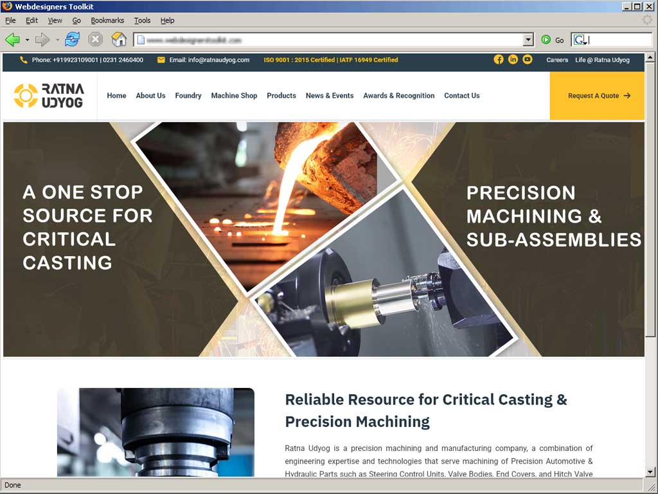The height and width of the screenshot is (494, 658).
Task: Click the green Go button
Action: point(553,40)
